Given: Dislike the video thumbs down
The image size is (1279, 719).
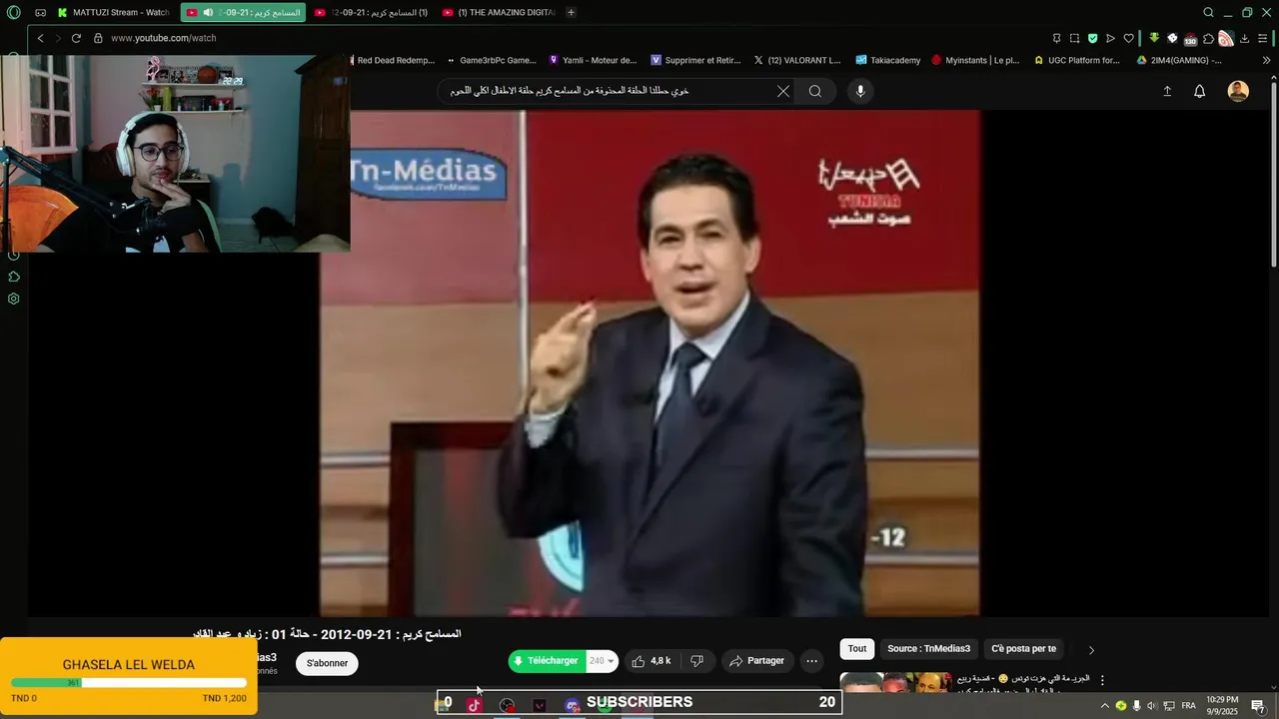Looking at the screenshot, I should [x=697, y=661].
